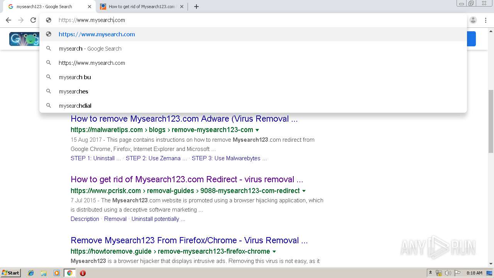This screenshot has height=278, width=494.
Task: Open the 'Removal' sitelink
Action: (115, 219)
